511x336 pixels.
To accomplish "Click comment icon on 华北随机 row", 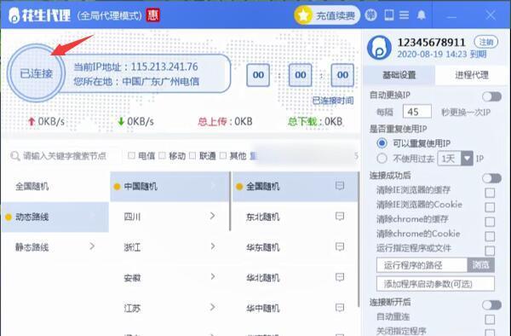I will (x=340, y=277).
